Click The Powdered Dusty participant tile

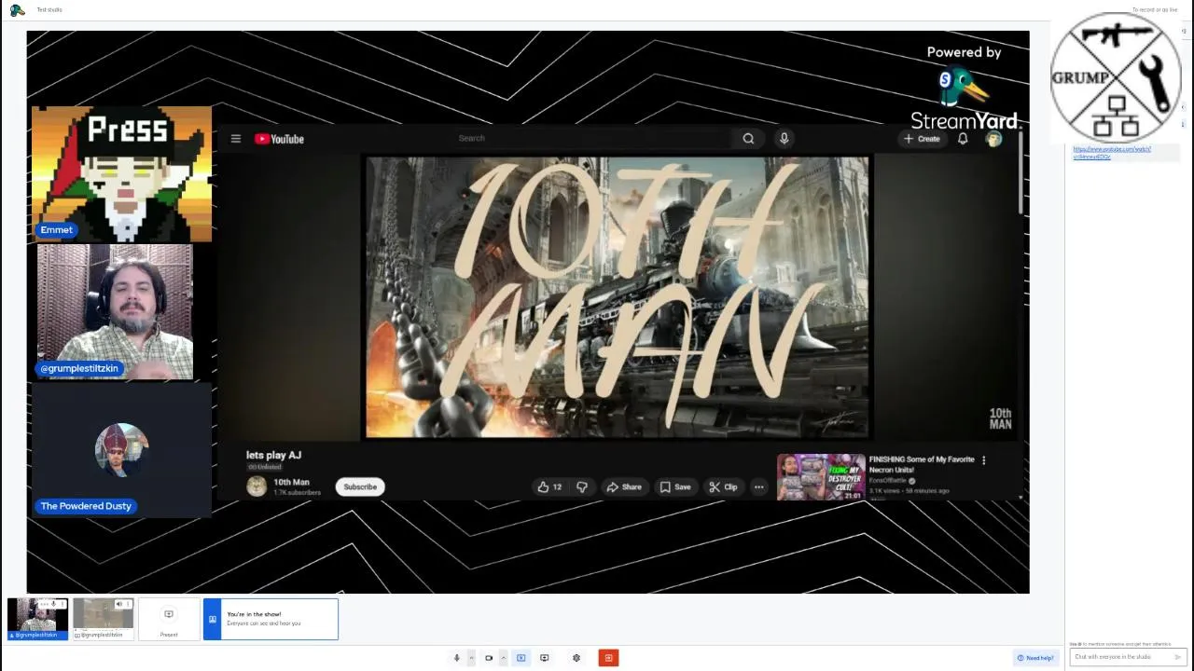(121, 450)
